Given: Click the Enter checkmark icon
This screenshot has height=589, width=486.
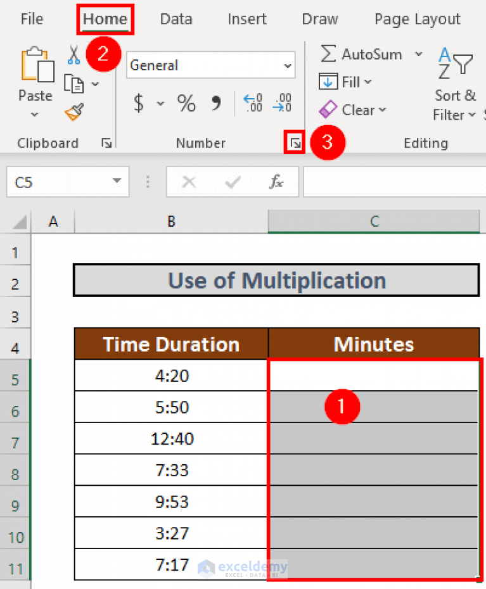Looking at the screenshot, I should pyautogui.click(x=233, y=183).
